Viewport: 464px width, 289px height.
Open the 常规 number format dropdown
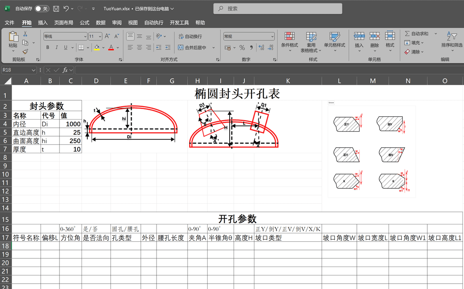click(x=272, y=36)
